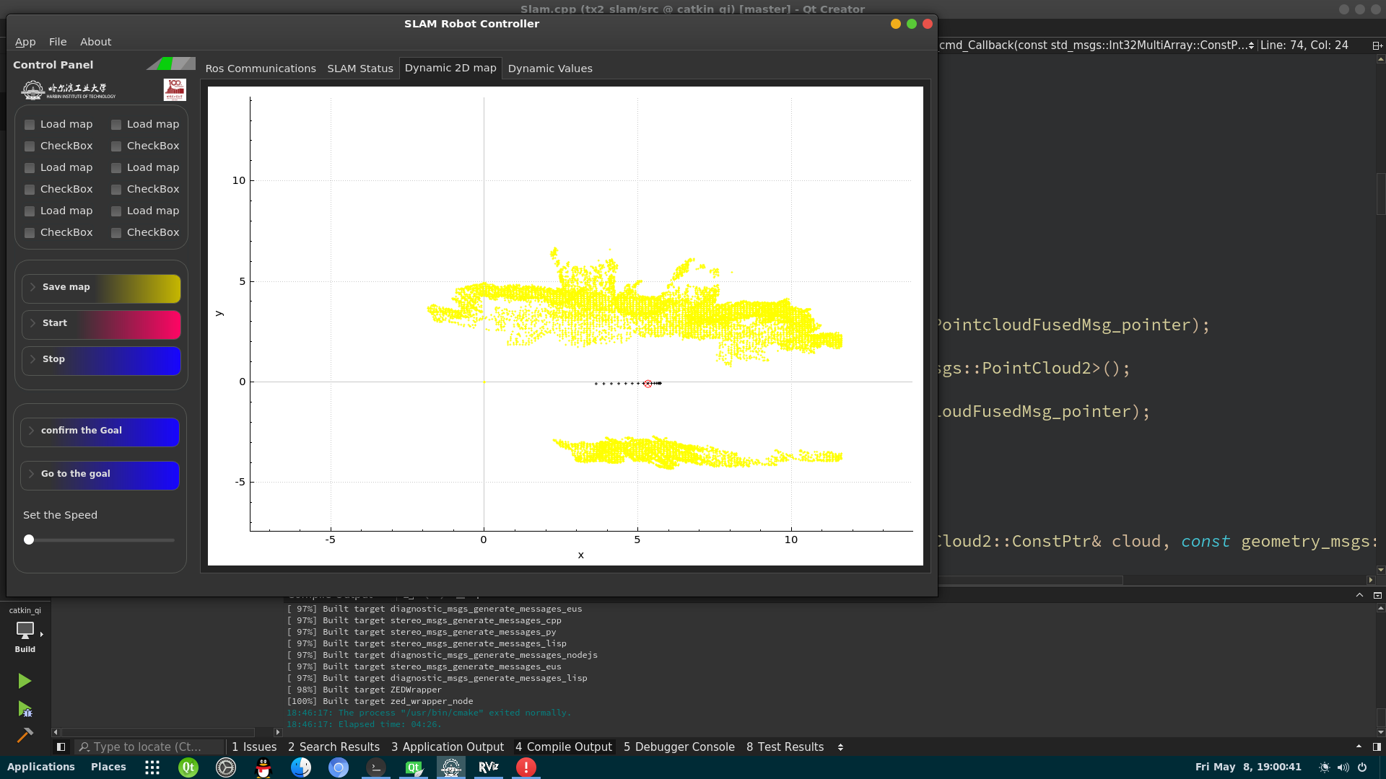Expand the Save map button dropdown
The height and width of the screenshot is (779, 1386).
click(32, 286)
